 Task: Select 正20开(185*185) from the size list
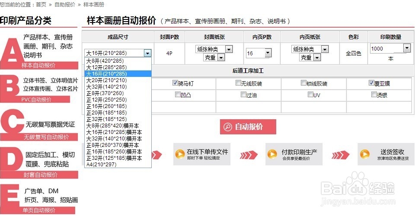(x=118, y=113)
